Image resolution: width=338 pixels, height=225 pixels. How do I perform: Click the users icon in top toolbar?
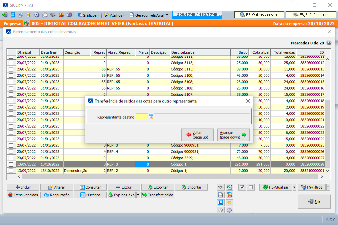pos(61,15)
